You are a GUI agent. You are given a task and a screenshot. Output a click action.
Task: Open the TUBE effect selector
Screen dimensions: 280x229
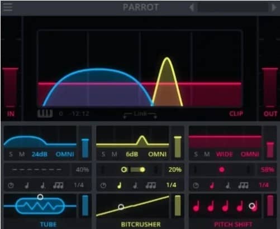click(49, 225)
